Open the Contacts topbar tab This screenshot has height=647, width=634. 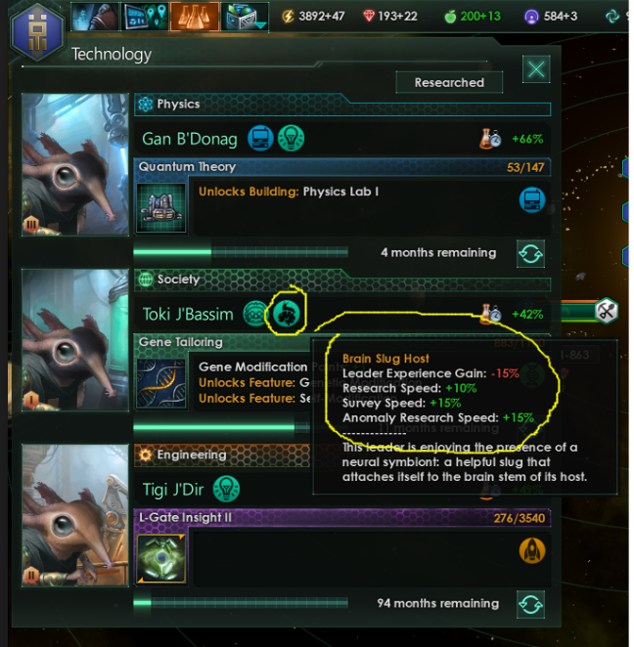point(95,17)
